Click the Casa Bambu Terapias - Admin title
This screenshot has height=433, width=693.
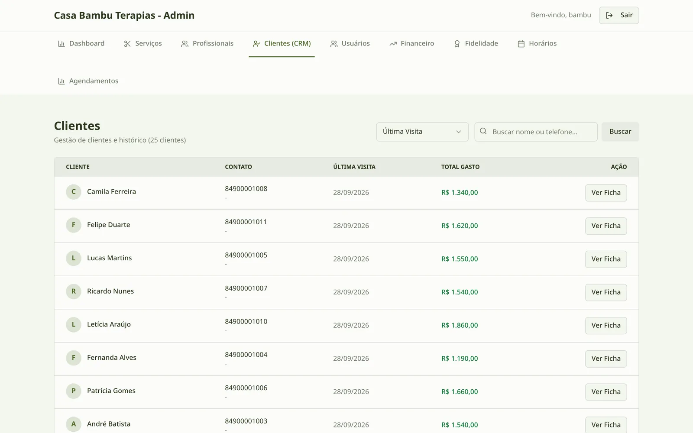[x=124, y=16]
